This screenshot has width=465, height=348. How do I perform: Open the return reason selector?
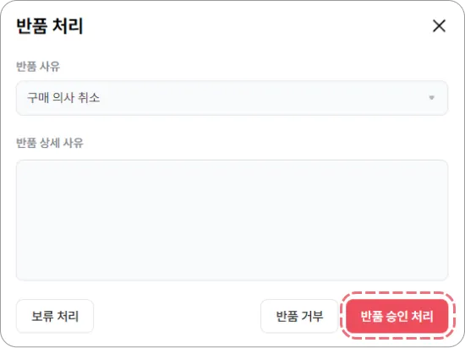pyautogui.click(x=232, y=98)
